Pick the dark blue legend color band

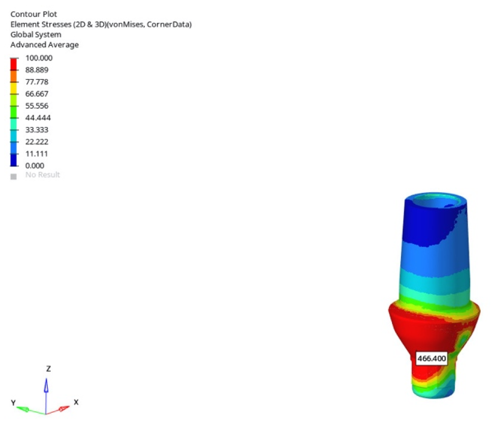tap(14, 160)
